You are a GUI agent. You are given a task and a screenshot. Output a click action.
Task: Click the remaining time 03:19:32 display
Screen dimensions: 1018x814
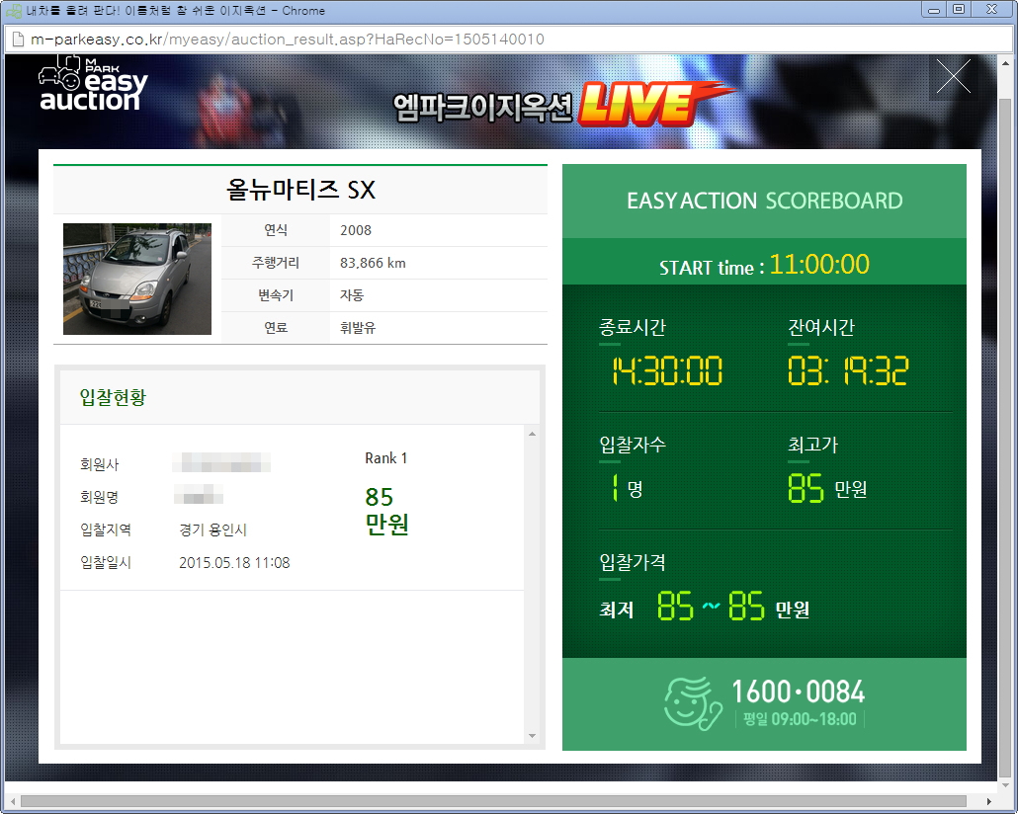tap(849, 370)
